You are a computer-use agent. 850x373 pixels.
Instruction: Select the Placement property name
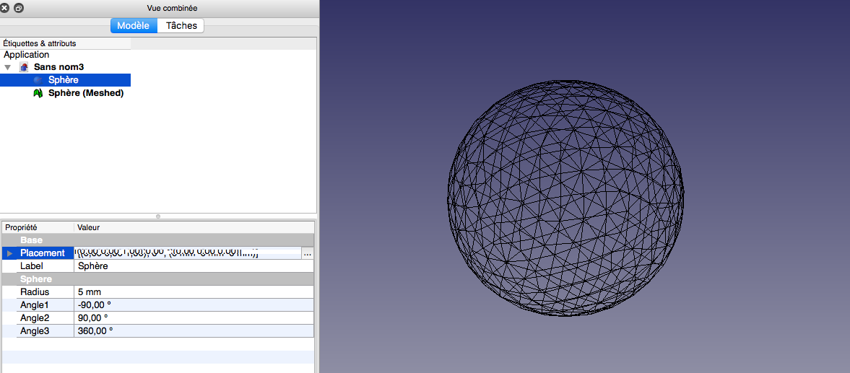click(43, 253)
